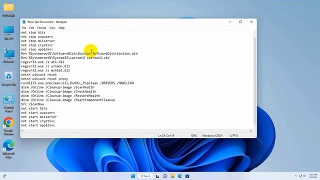Click the rundll32.exe pnpclean.dll line
Image resolution: width=320 pixels, height=180 pixels.
[77, 83]
